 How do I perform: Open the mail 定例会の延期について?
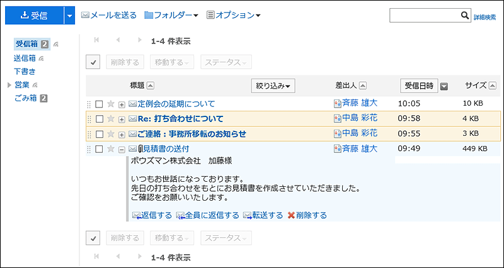click(176, 104)
